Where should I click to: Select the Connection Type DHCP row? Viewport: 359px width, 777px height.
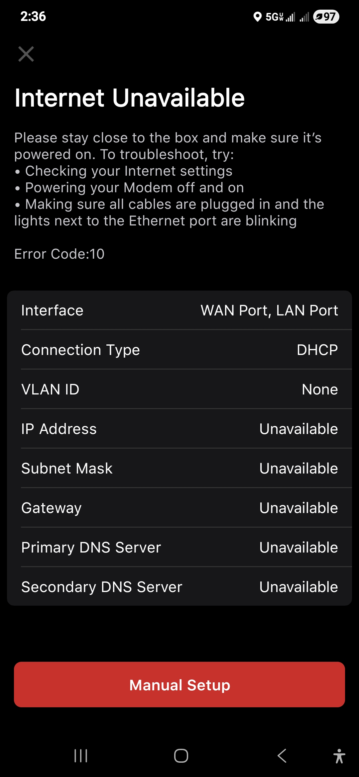[179, 350]
